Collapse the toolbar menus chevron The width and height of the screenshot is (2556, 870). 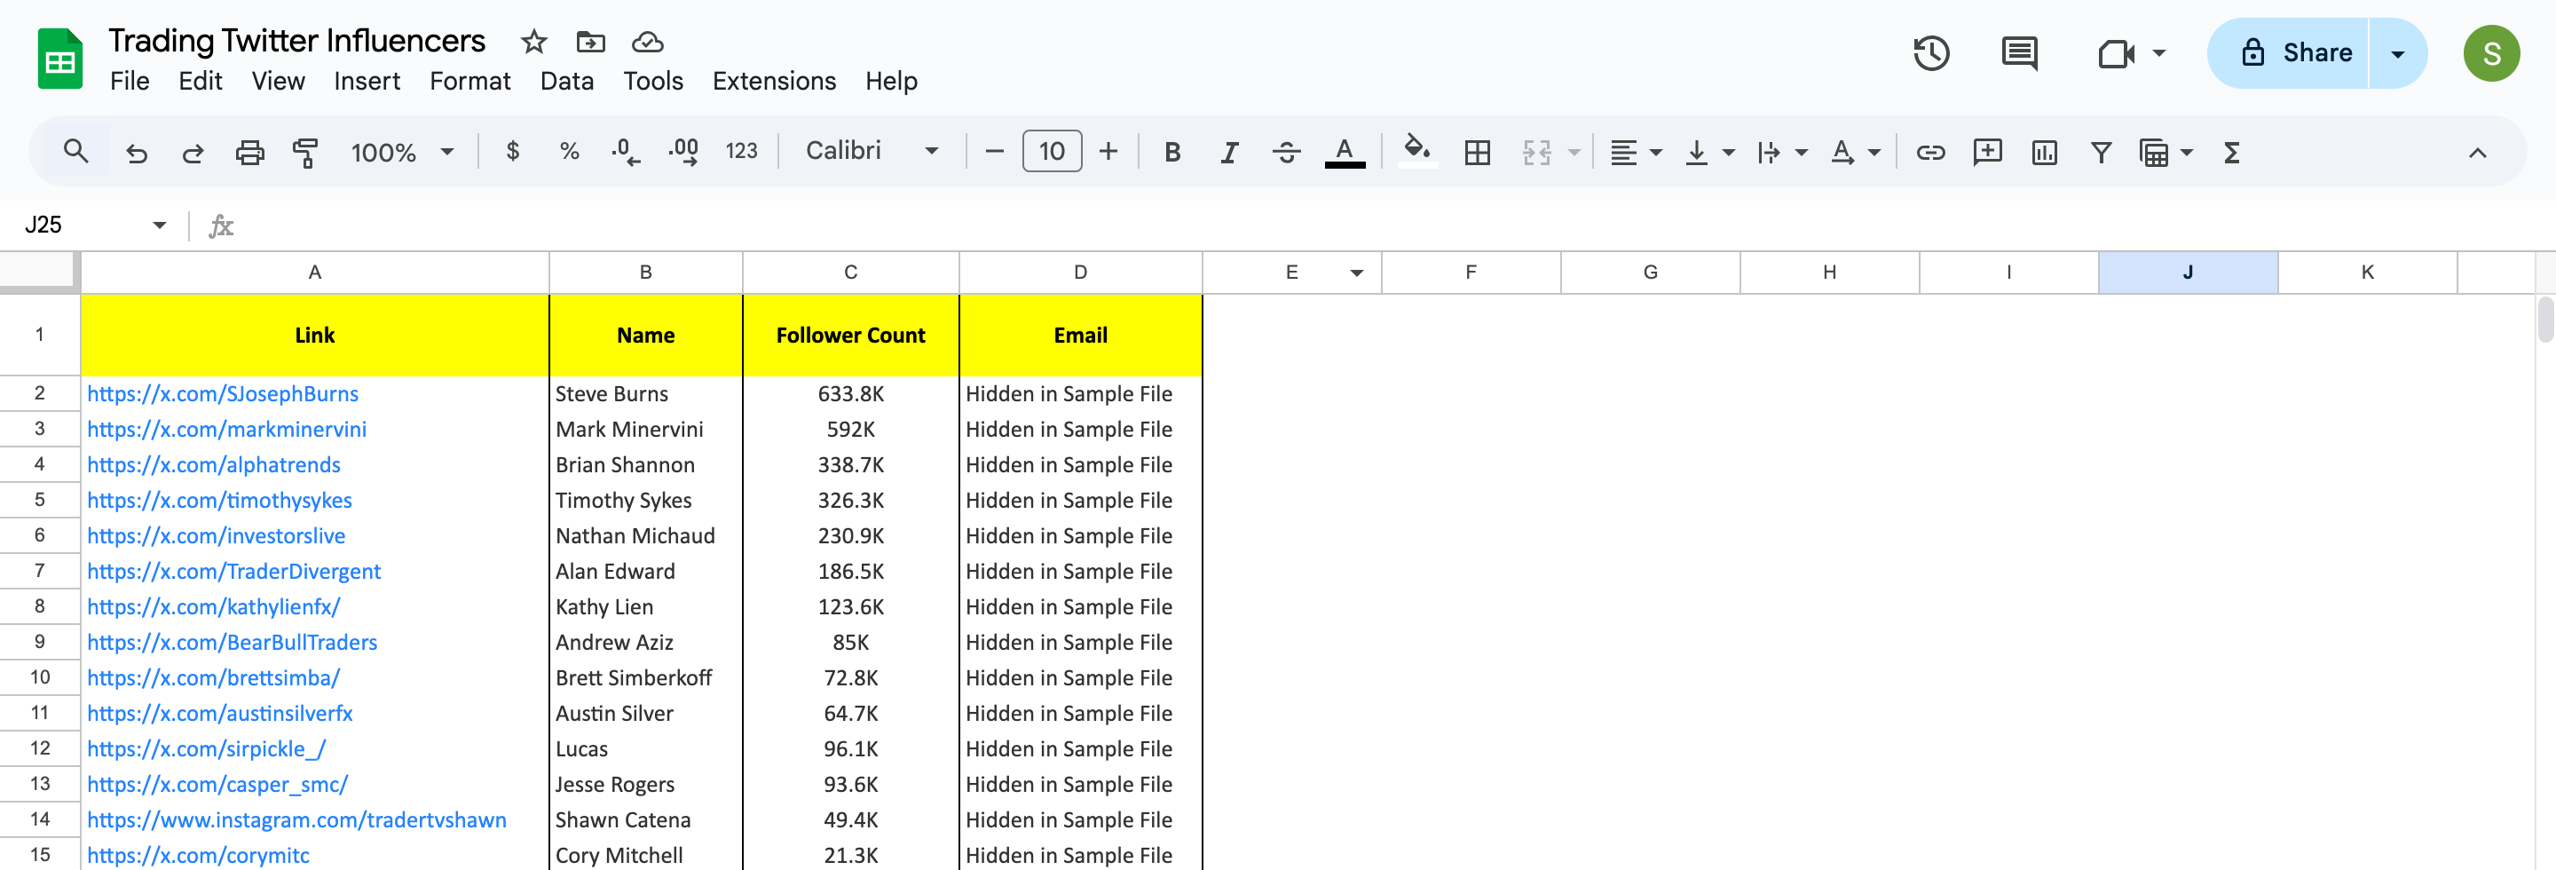(2477, 152)
